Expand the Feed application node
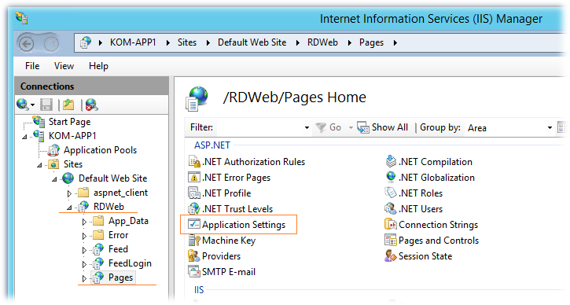 pos(84,250)
